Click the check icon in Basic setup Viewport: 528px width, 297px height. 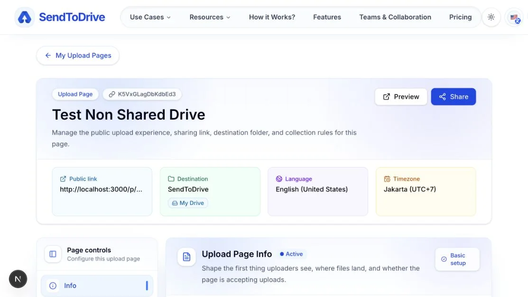(444, 260)
